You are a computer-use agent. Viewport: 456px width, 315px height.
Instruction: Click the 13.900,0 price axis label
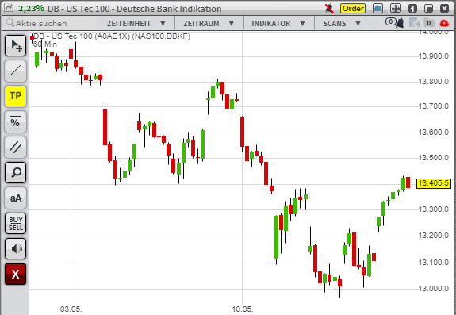pyautogui.click(x=433, y=56)
